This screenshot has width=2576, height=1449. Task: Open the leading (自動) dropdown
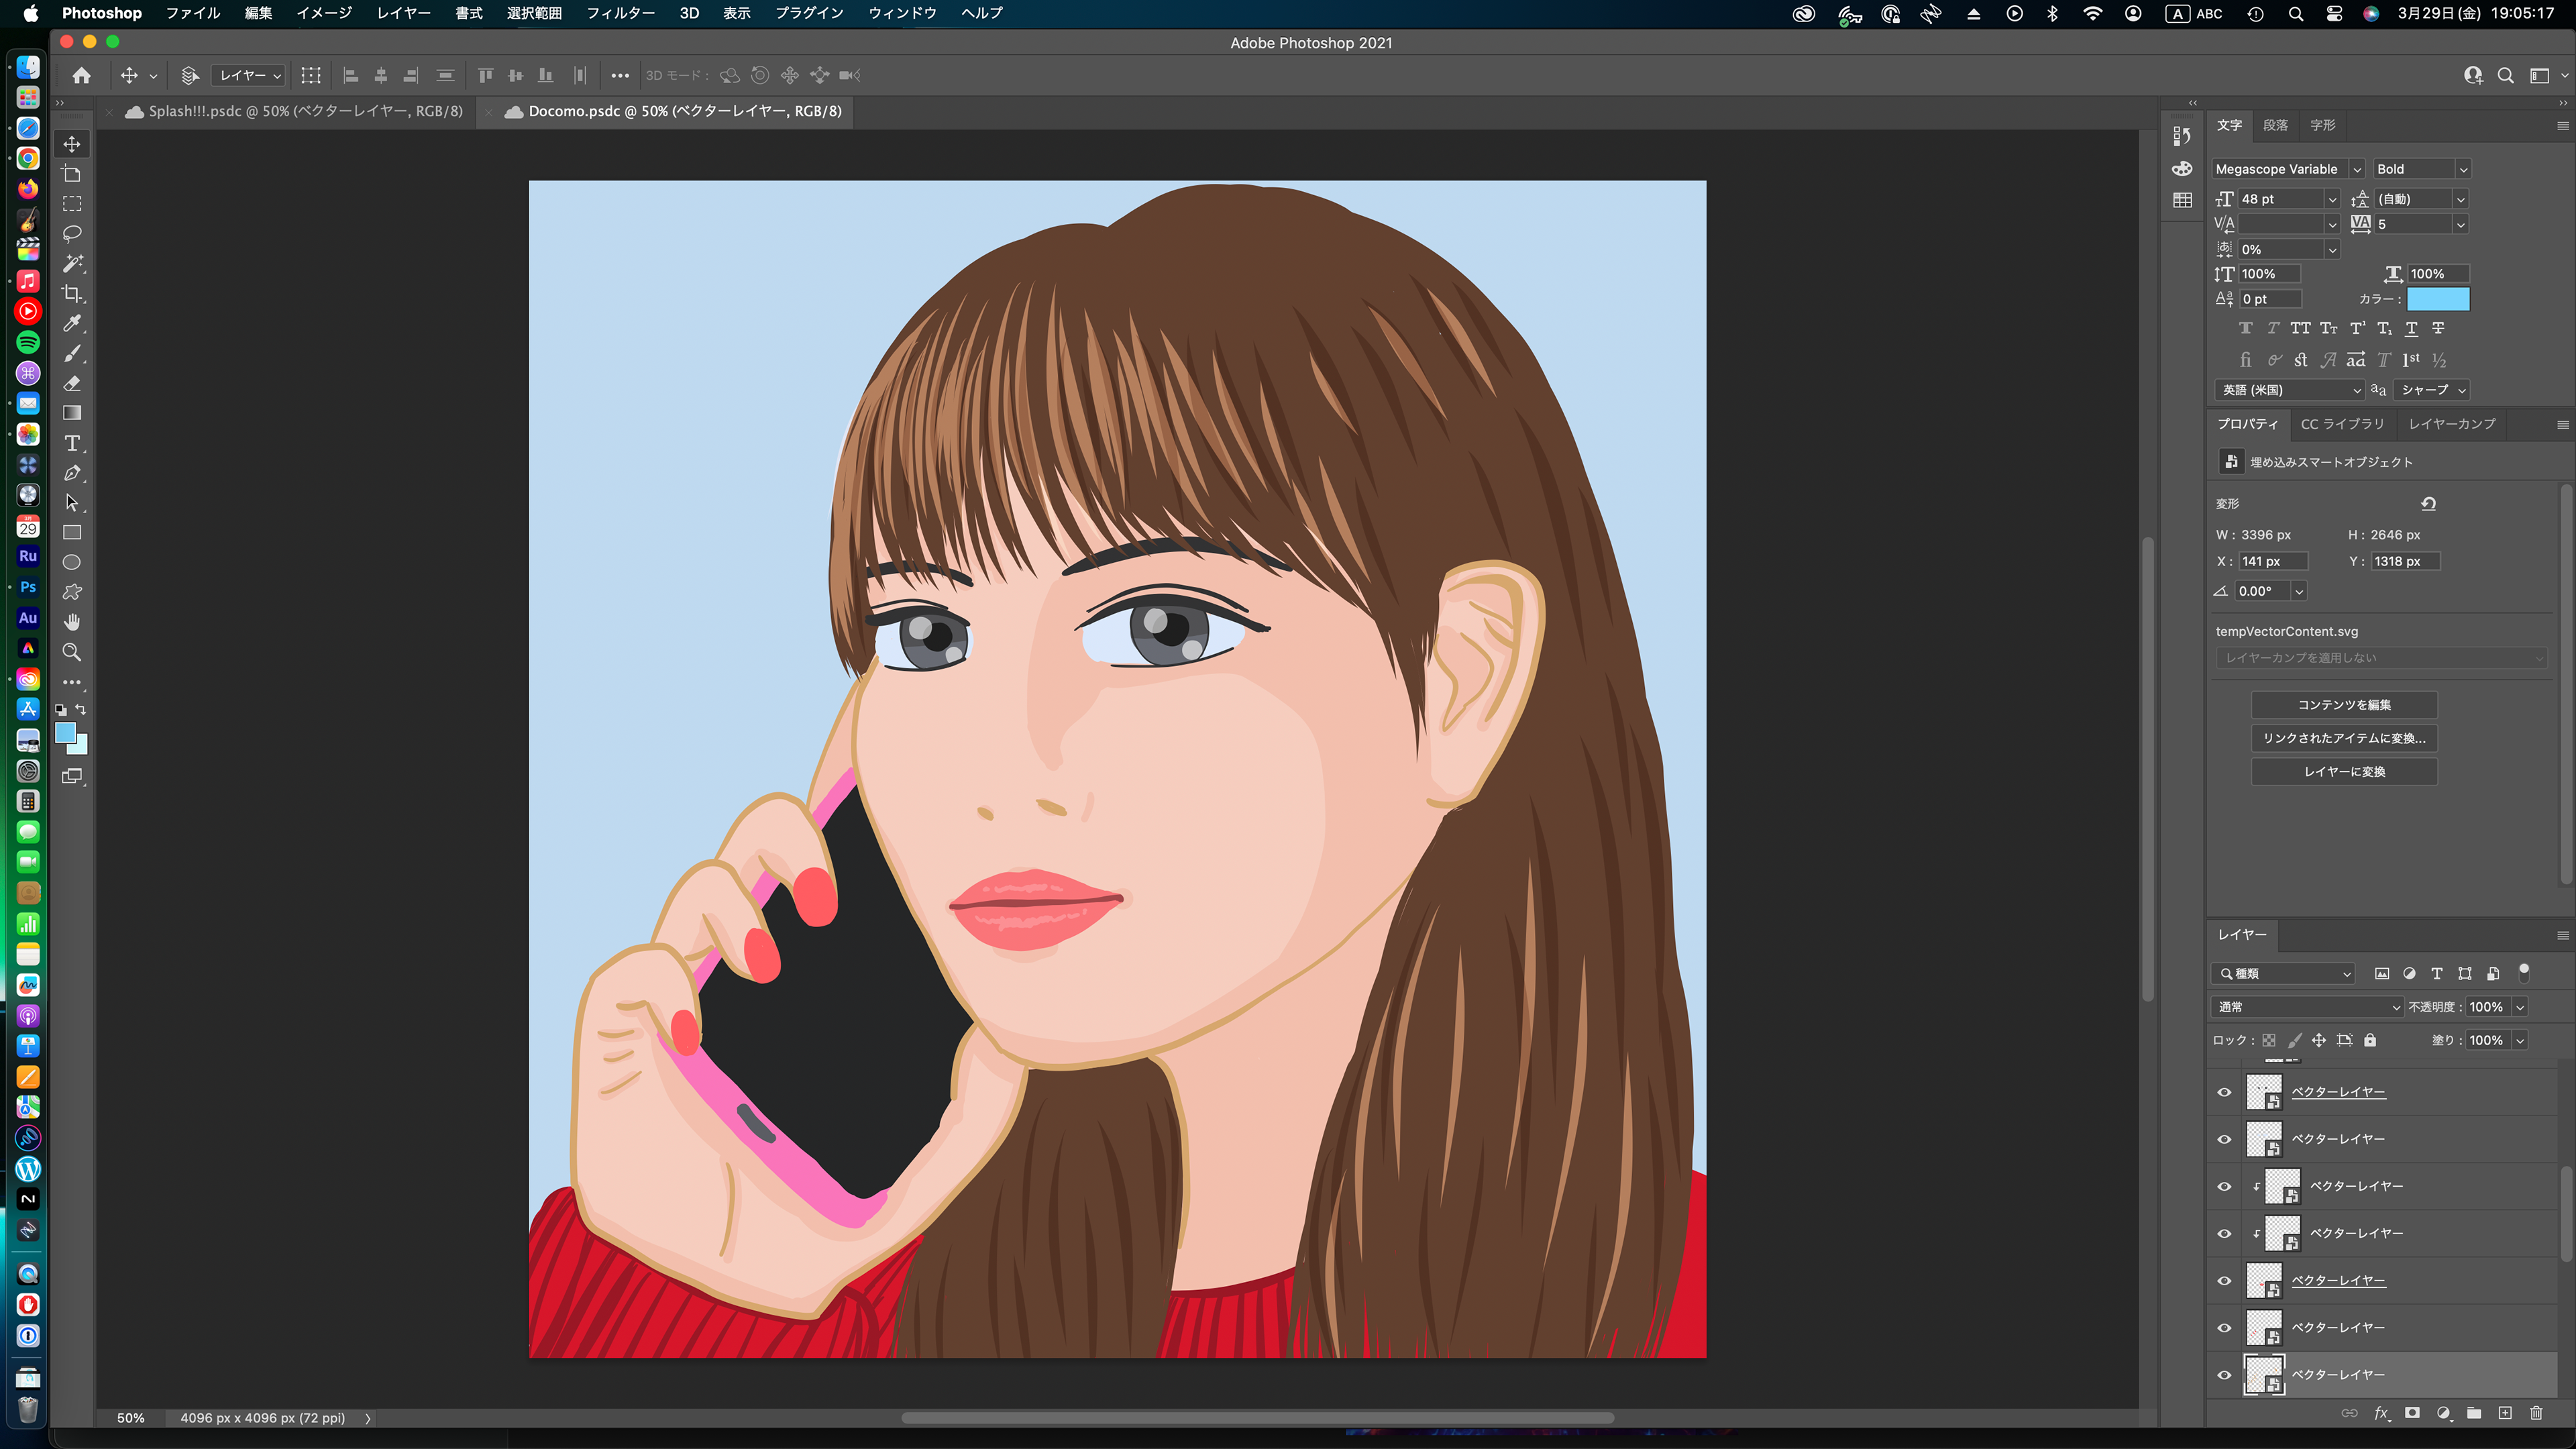[2461, 199]
